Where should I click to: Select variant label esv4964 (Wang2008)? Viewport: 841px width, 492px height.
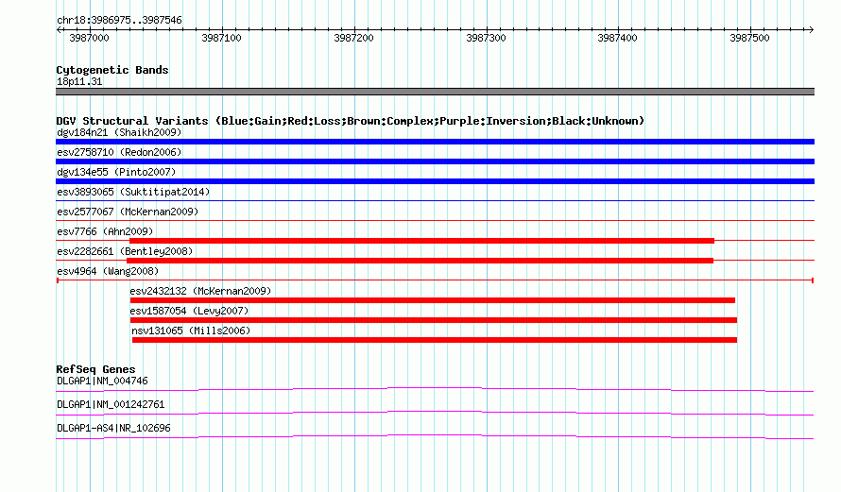pyautogui.click(x=108, y=271)
